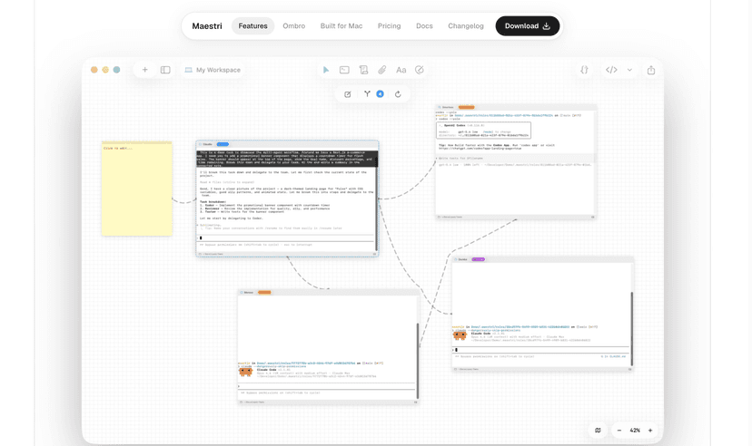The image size is (752, 446).
Task: Click the orange tag on the Codex terminal header
Action: click(x=466, y=107)
